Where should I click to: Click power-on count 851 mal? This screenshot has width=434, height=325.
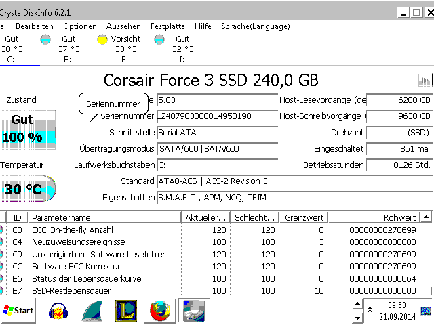tap(399, 149)
